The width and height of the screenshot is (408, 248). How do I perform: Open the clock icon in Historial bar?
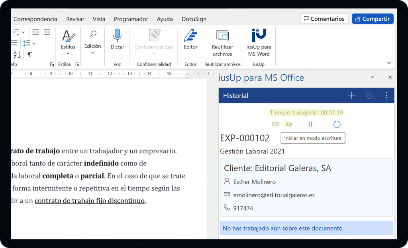369,96
